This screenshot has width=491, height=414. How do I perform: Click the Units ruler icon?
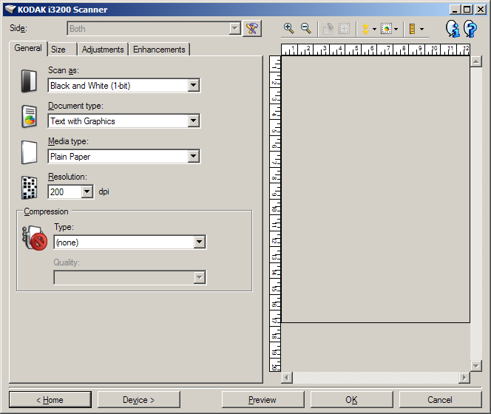pos(412,29)
